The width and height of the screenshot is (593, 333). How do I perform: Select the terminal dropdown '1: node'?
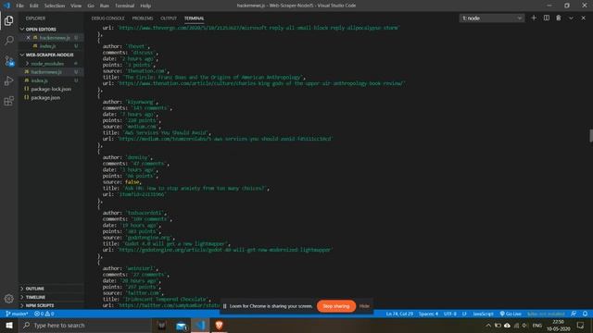[492, 18]
